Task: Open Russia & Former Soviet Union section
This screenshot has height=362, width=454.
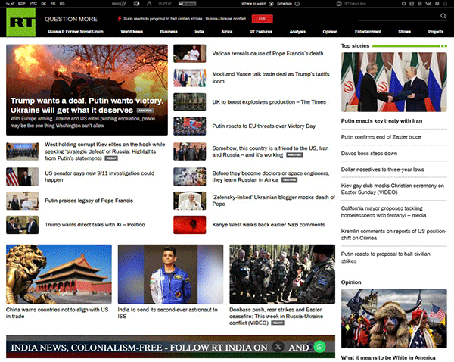Action: 76,32
